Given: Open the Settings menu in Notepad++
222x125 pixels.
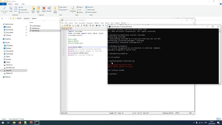Looking at the screenshot, I should (x=96, y=23).
